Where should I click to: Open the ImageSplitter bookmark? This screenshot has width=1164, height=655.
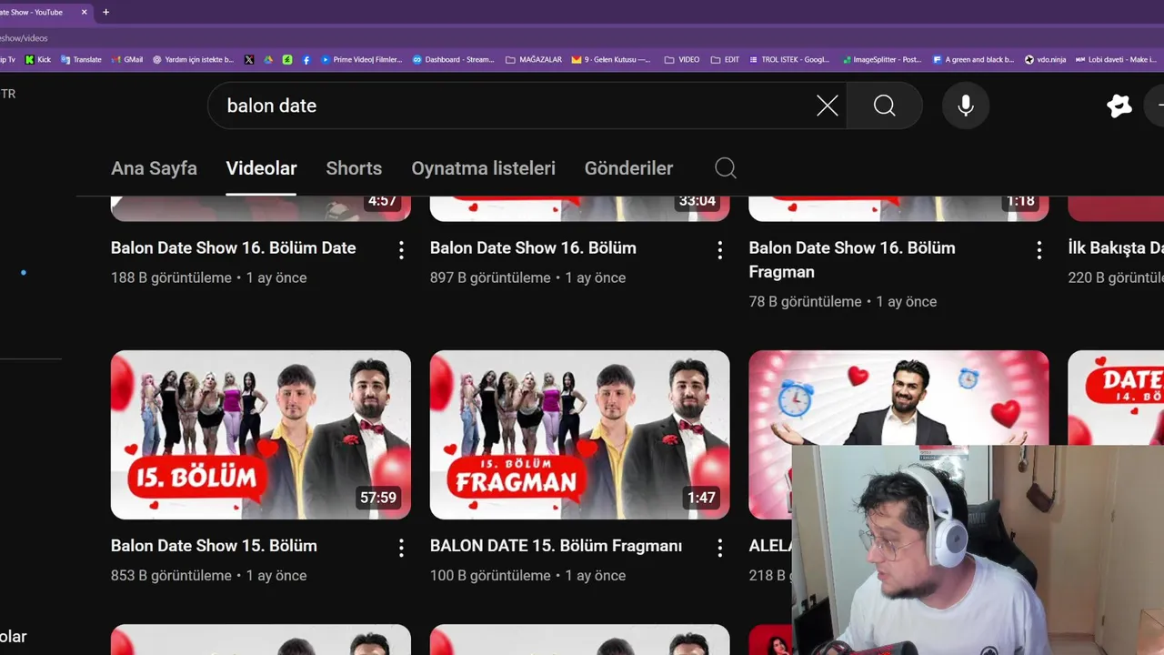881,59
